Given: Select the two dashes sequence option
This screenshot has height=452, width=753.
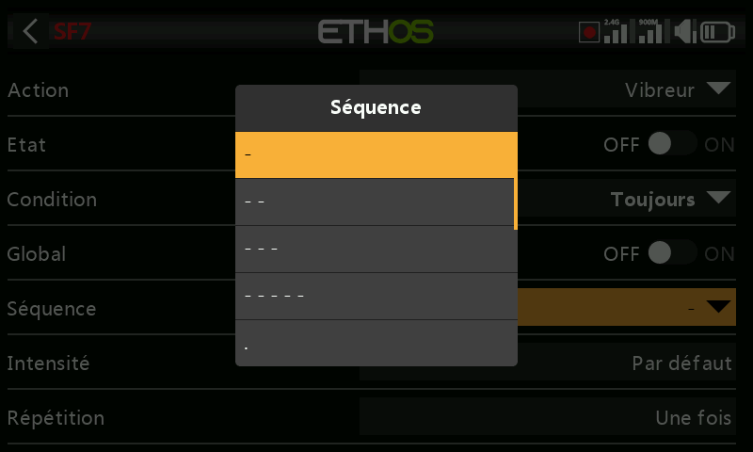Looking at the screenshot, I should pos(375,202).
